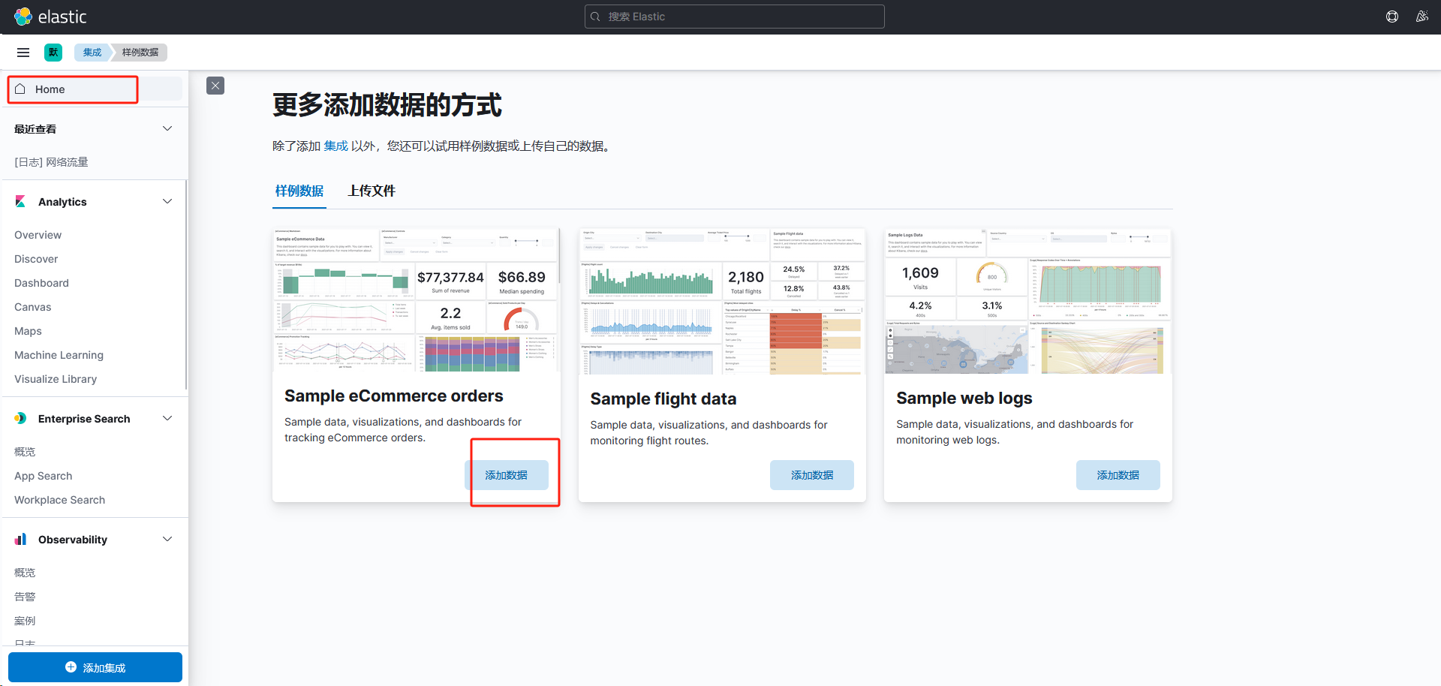The image size is (1441, 686).
Task: Collapse the Observability section chevron
Action: pos(167,540)
